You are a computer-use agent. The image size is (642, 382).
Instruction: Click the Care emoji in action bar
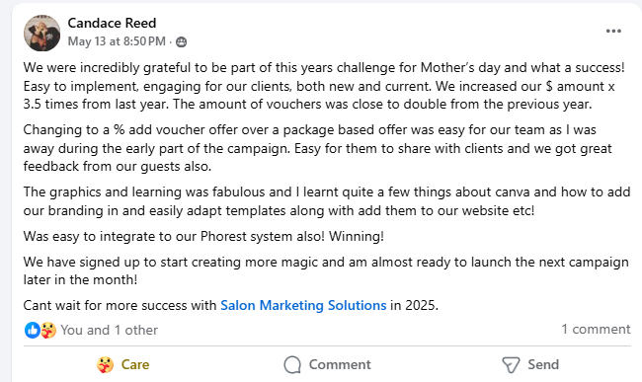point(106,364)
